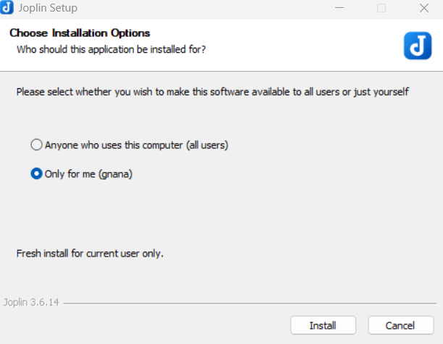Click the large Joplin logo in header

click(x=418, y=46)
